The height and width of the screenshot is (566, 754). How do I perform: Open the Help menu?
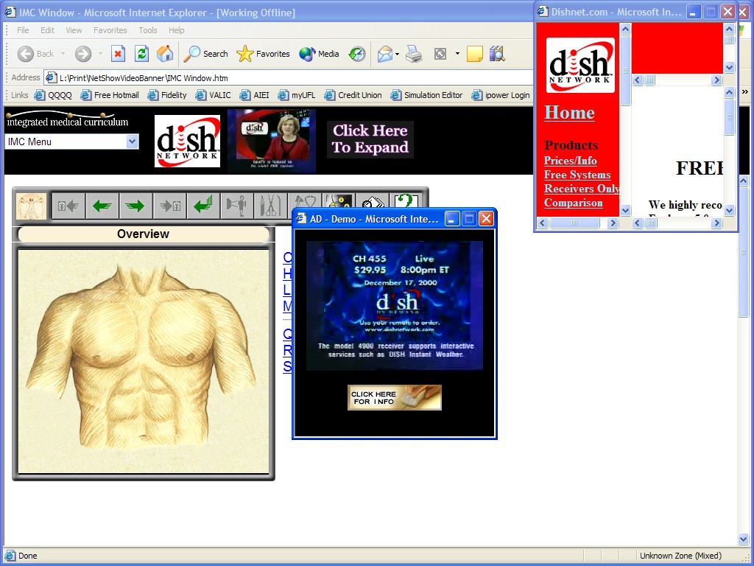[x=176, y=29]
